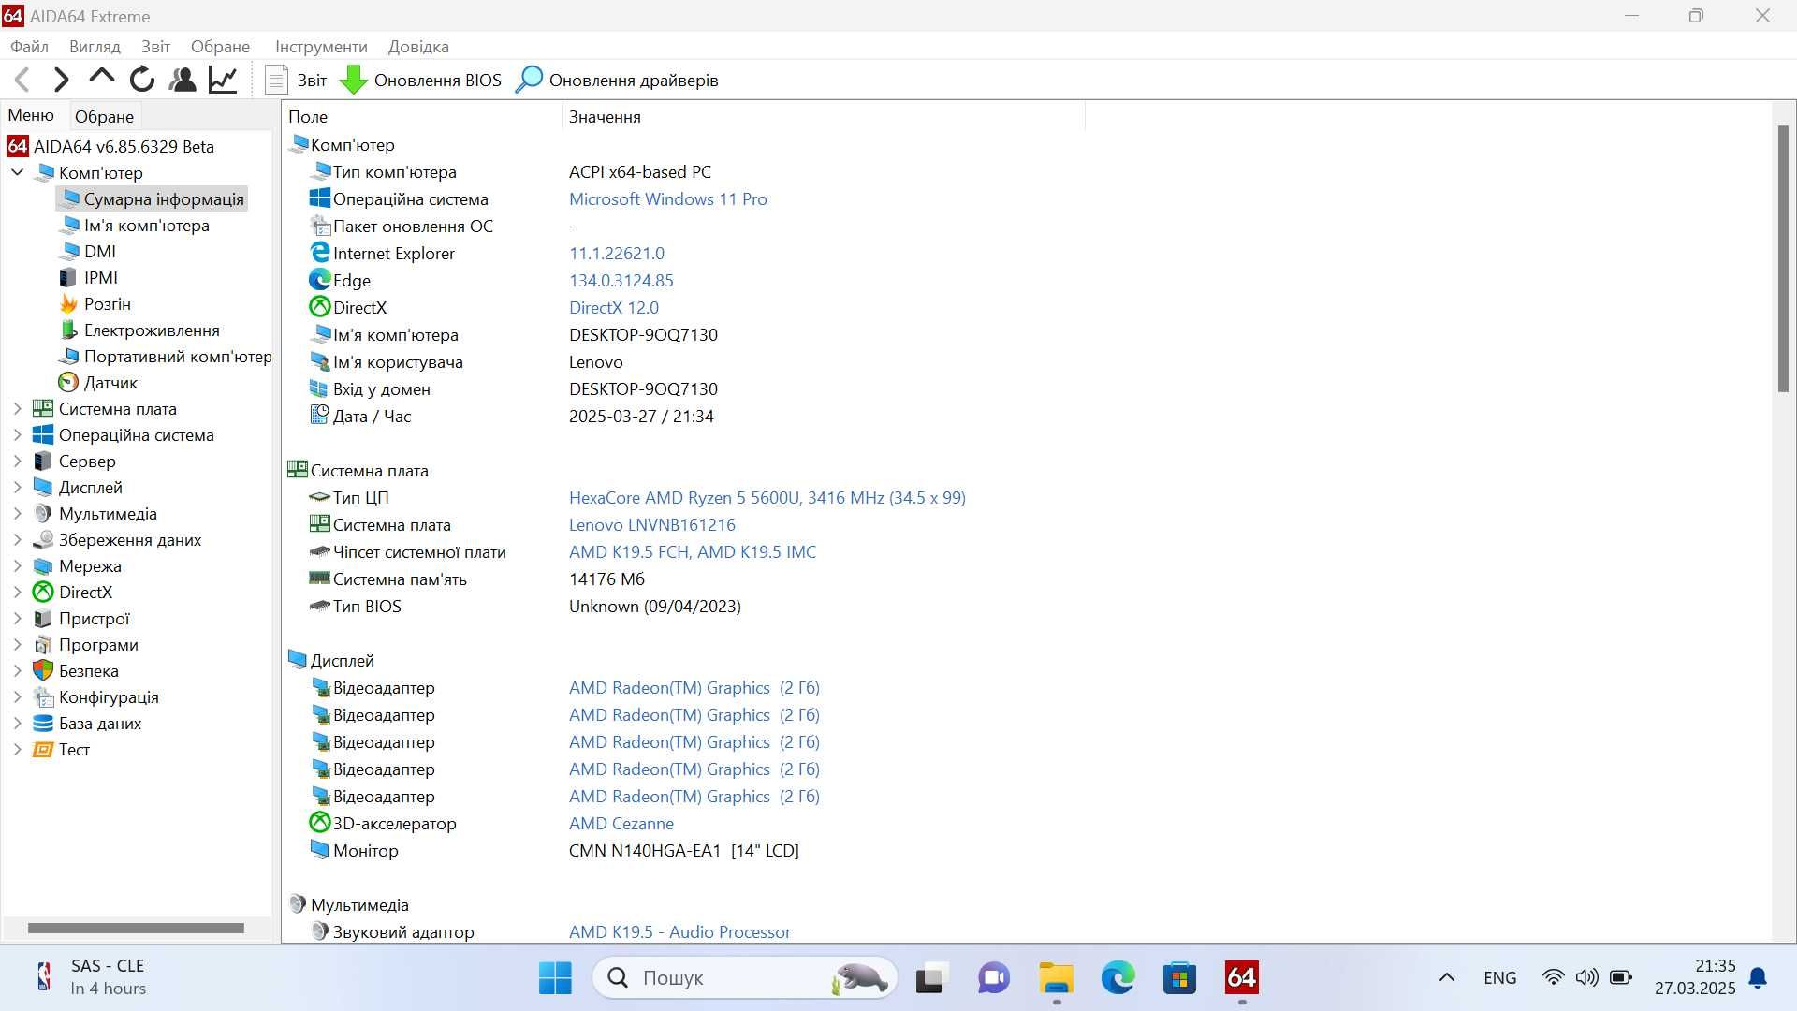Refresh the page with the circular arrow icon

point(142,81)
